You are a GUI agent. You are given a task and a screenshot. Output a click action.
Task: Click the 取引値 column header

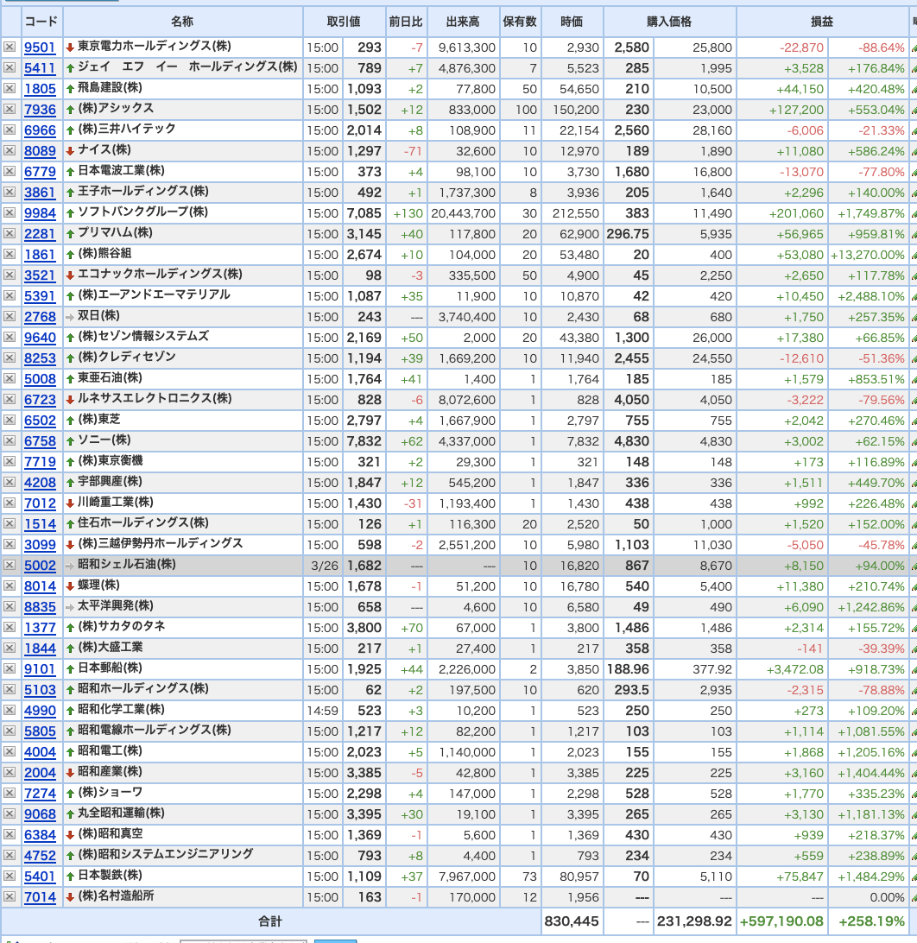pos(344,22)
